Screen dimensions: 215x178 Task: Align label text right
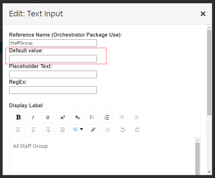pos(48,130)
